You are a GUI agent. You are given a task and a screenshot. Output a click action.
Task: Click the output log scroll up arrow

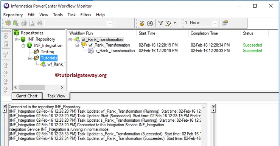pyautogui.click(x=204, y=107)
